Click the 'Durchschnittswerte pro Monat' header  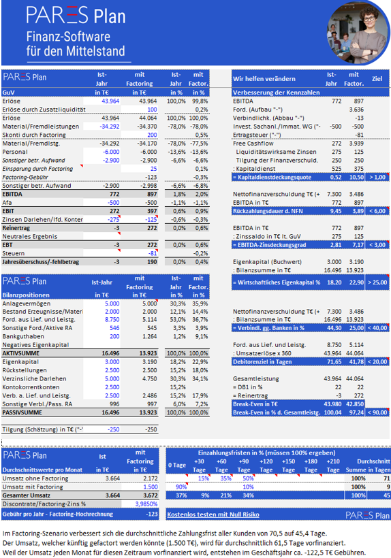pos(42,470)
